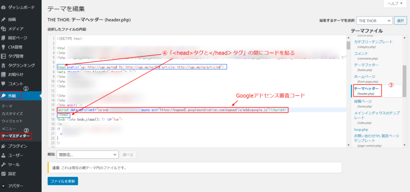Click the award icon beside タグランキング
Screen dimensions: 410x192
point(3,65)
